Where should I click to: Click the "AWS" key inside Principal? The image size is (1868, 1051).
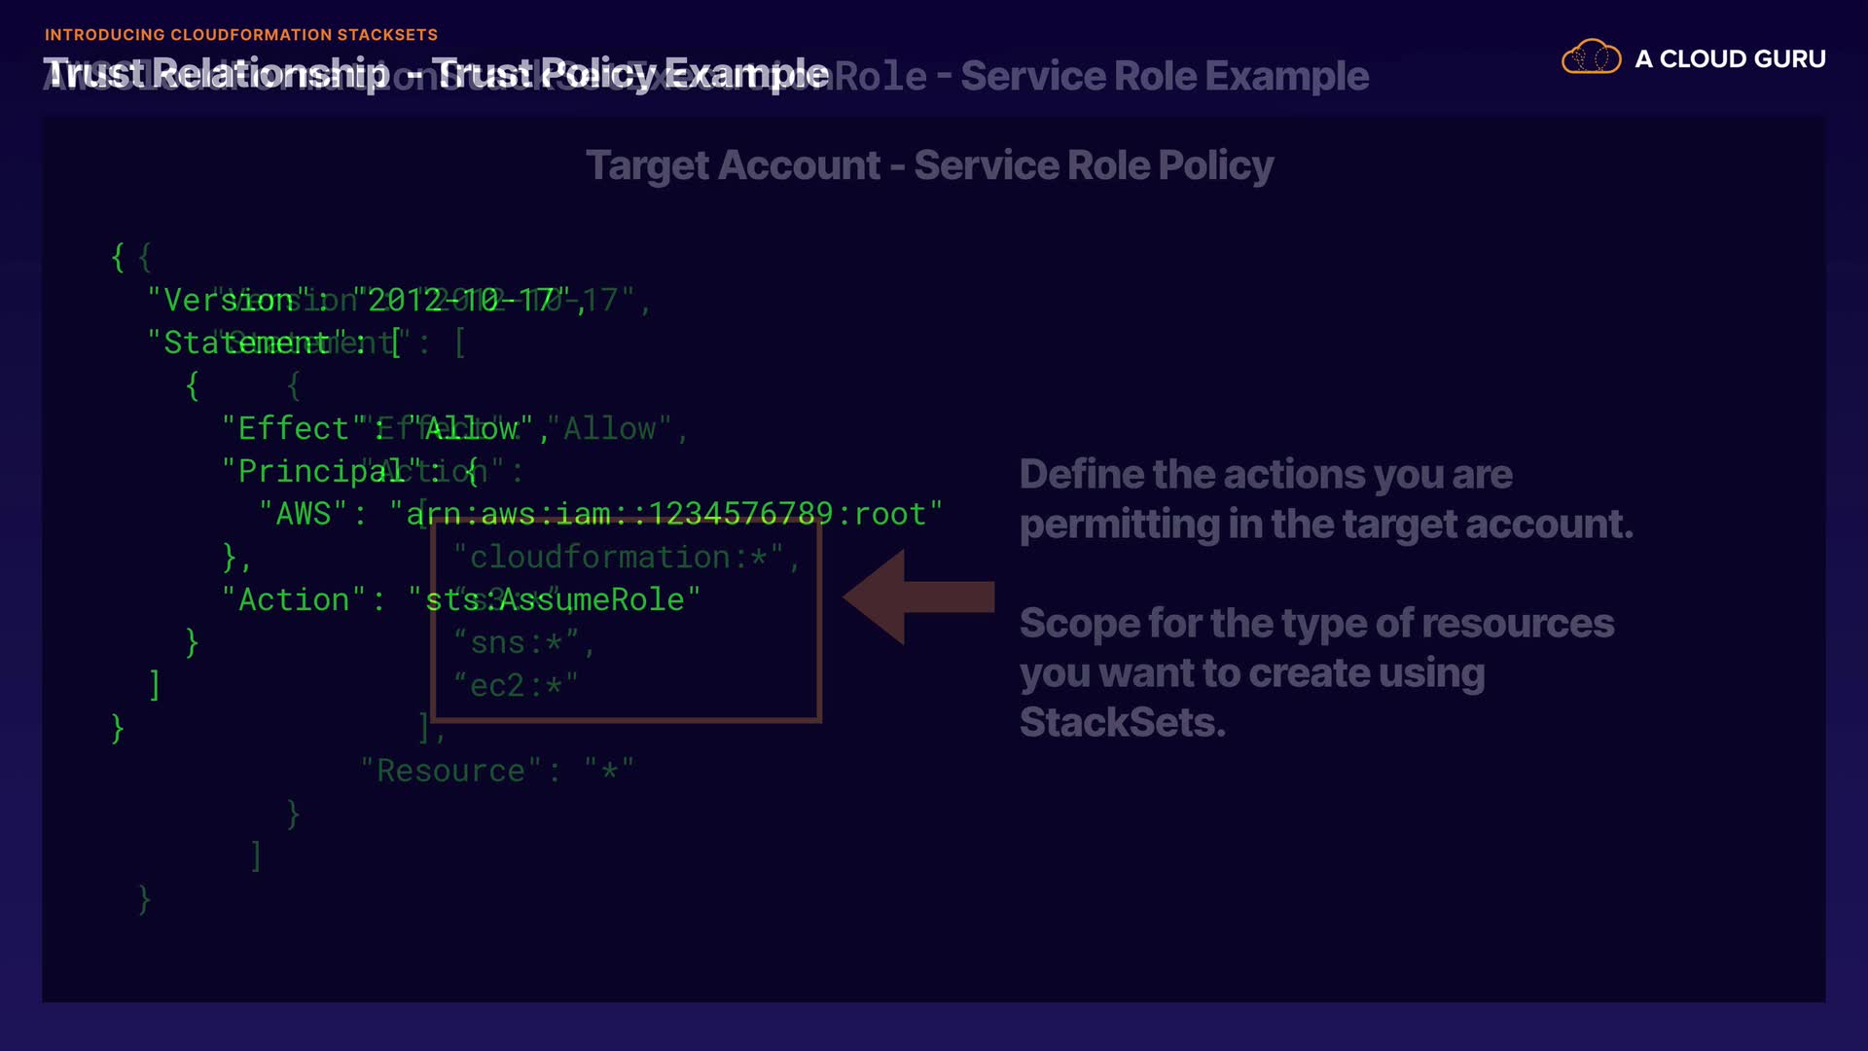tap(304, 514)
